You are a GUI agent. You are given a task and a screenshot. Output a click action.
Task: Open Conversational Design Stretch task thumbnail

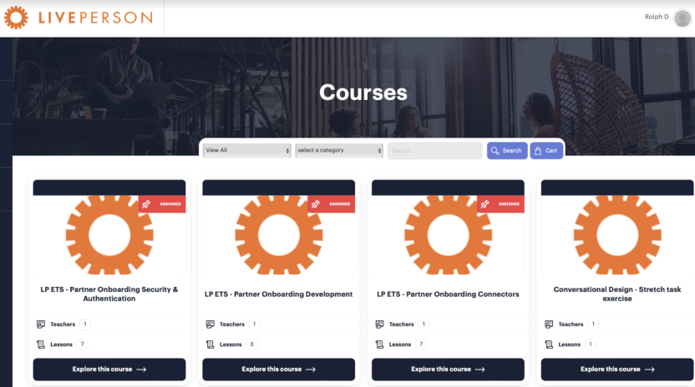click(617, 234)
